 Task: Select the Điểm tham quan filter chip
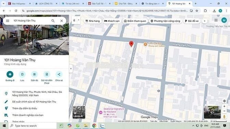[135, 21]
